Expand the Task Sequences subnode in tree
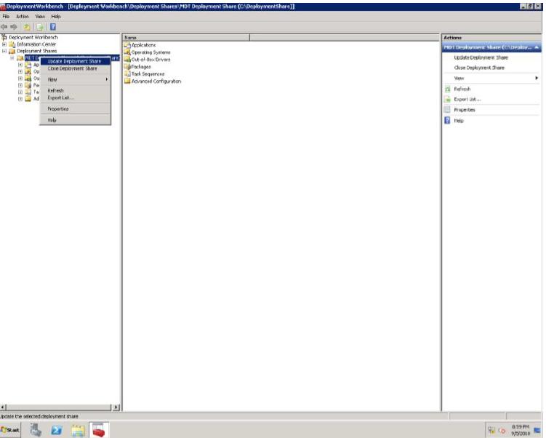Image resolution: width=546 pixels, height=438 pixels. point(20,92)
